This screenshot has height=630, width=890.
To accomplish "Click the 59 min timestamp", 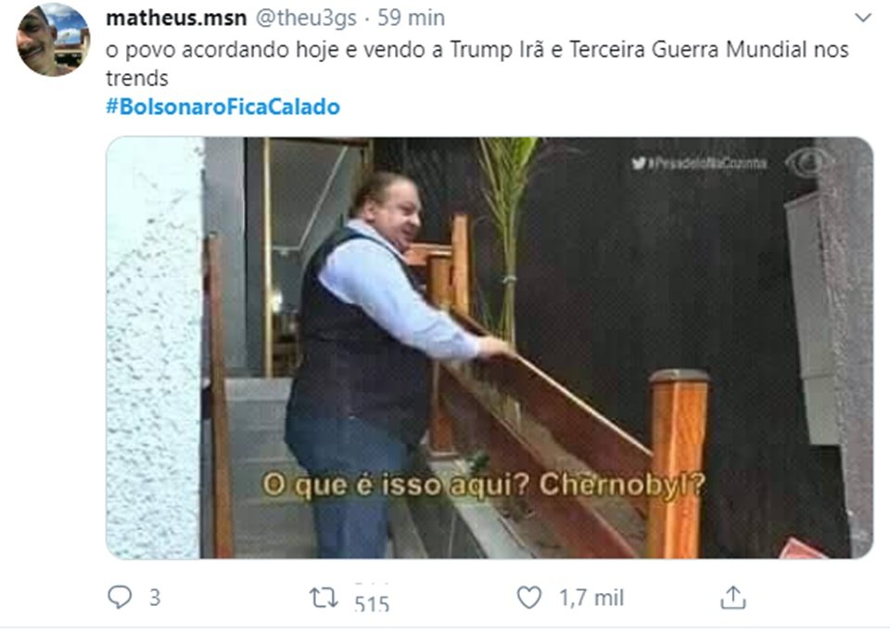I will click(411, 19).
